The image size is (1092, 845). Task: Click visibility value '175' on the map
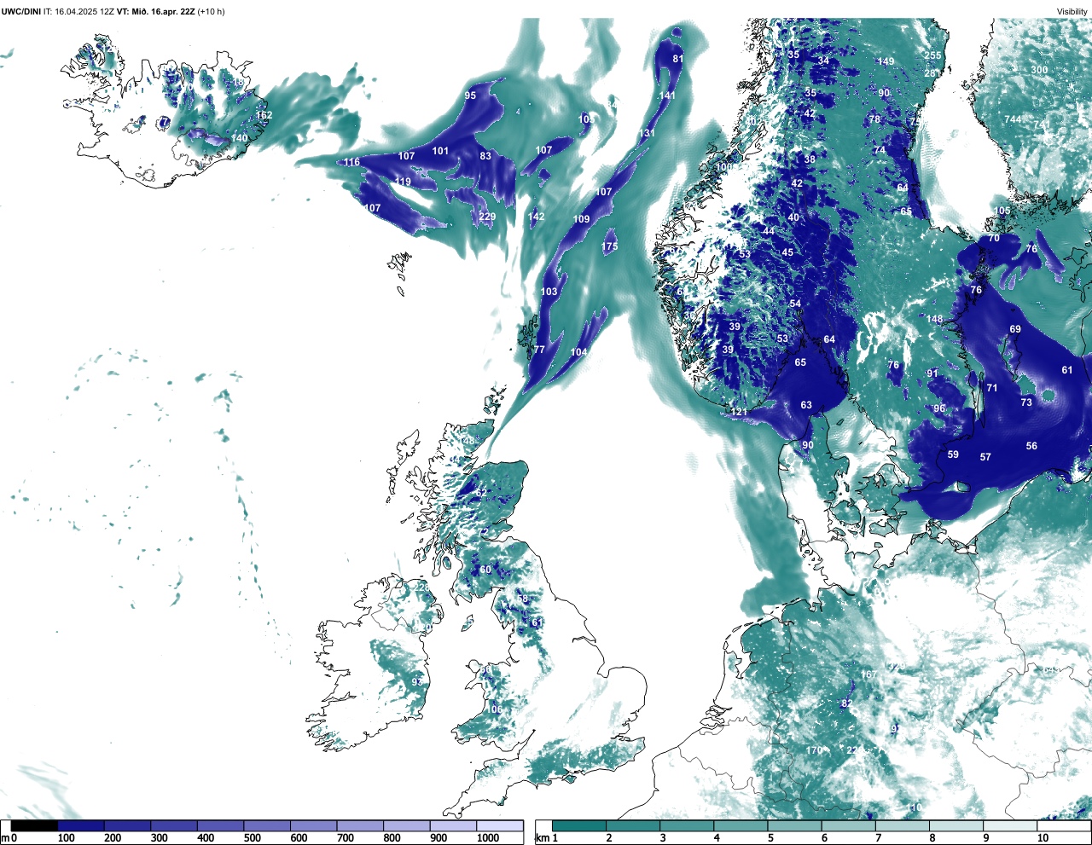609,247
